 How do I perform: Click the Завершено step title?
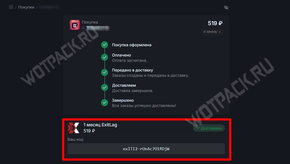123,100
